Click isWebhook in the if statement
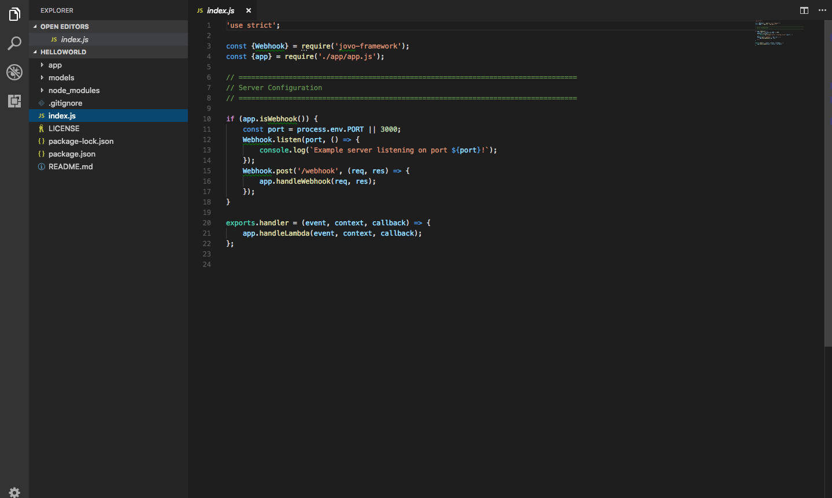This screenshot has width=832, height=498. 278,119
